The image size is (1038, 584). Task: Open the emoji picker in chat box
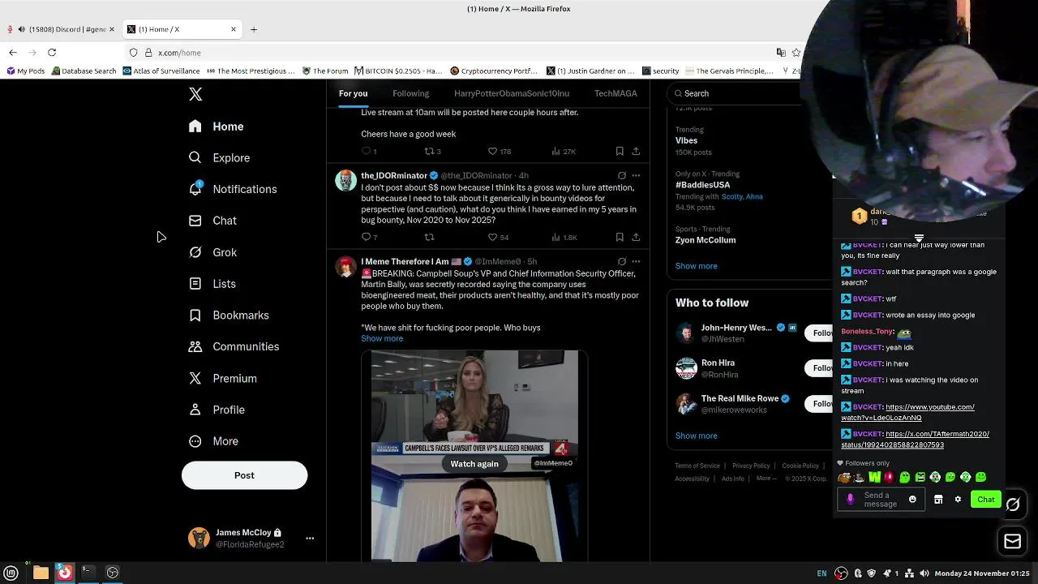coord(912,500)
